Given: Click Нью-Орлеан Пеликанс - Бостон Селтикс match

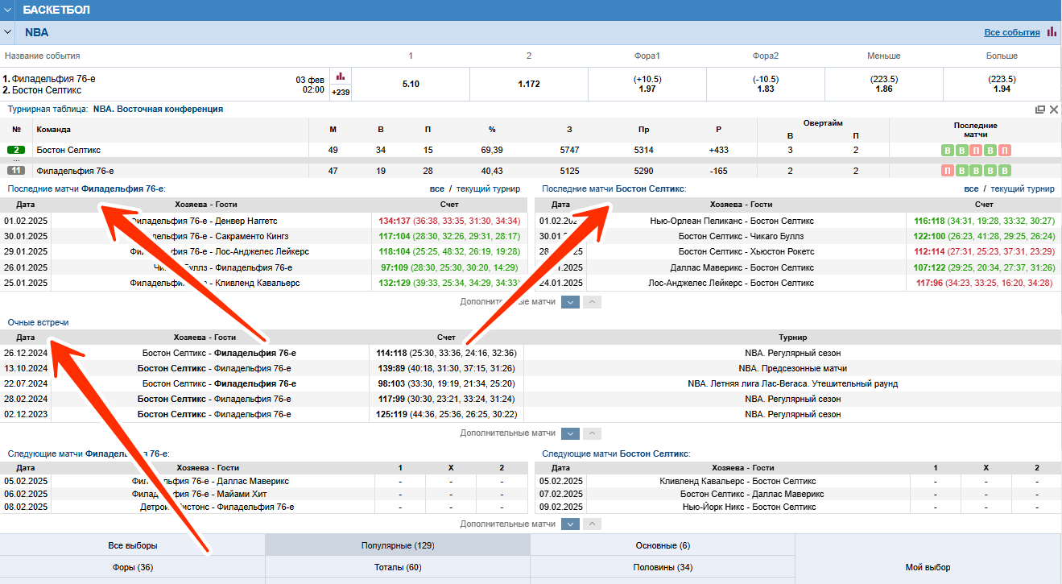Looking at the screenshot, I should coord(732,221).
